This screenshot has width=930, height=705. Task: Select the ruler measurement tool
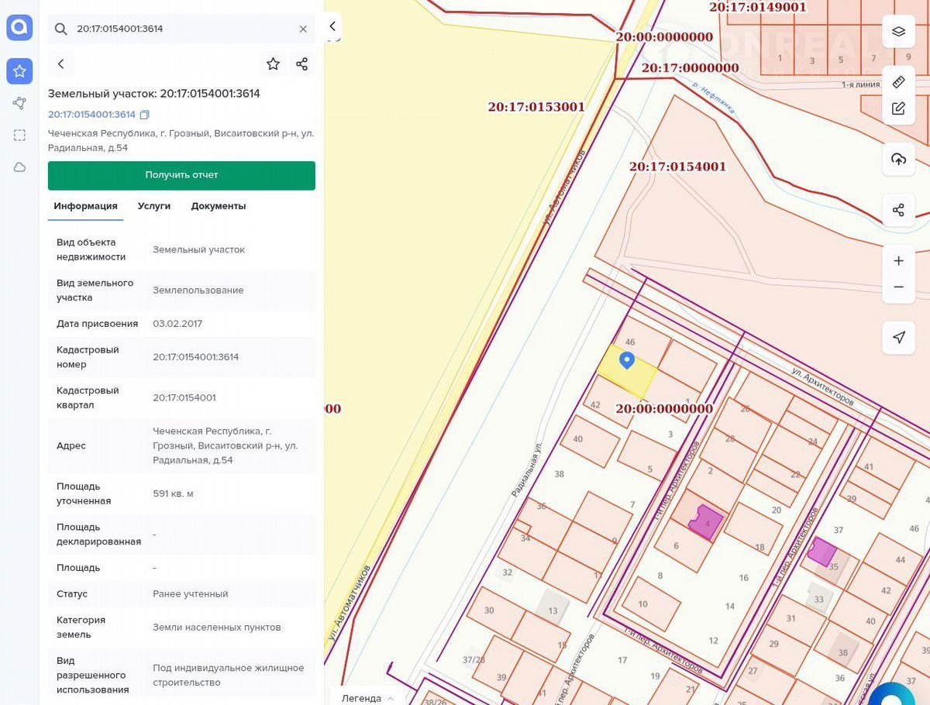[898, 82]
